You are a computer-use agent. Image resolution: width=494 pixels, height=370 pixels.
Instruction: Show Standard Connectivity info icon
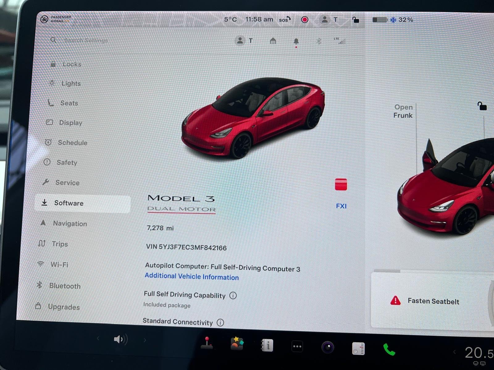click(220, 323)
